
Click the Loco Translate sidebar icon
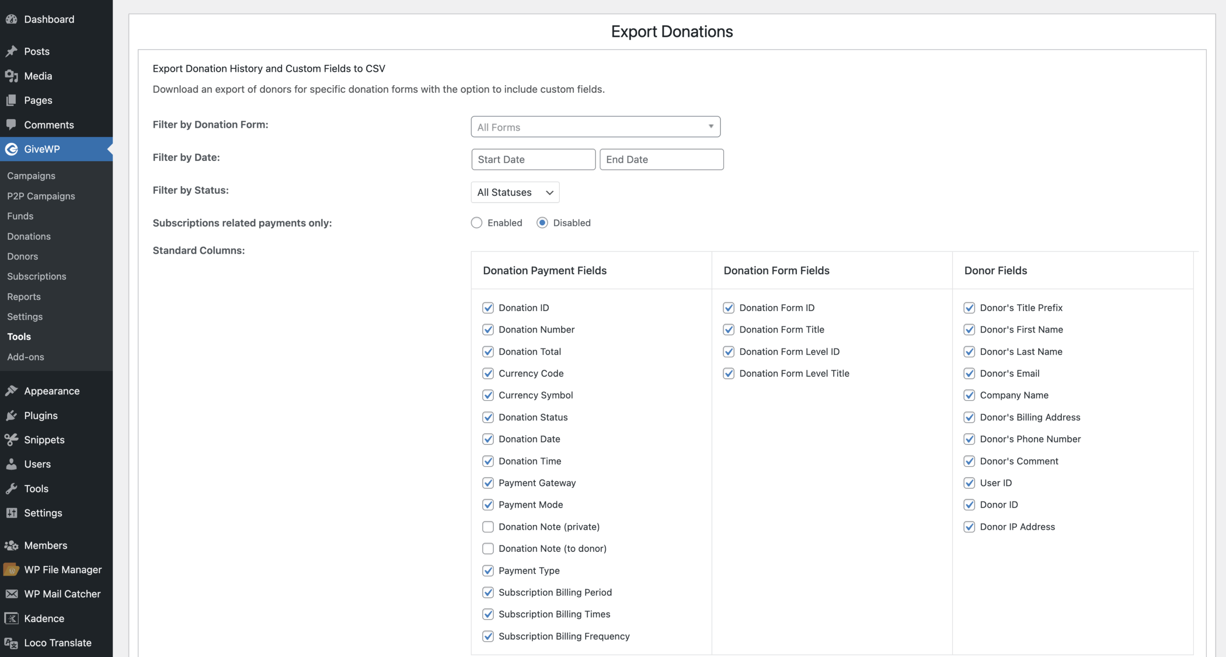12,643
